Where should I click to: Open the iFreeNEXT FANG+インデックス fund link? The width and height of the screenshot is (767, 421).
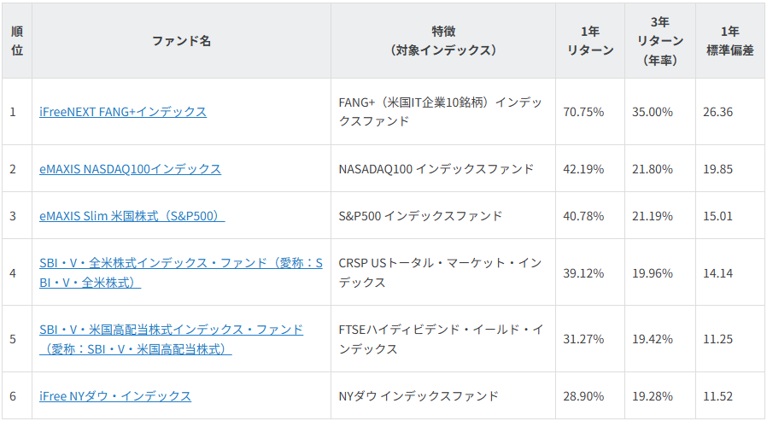coord(123,112)
